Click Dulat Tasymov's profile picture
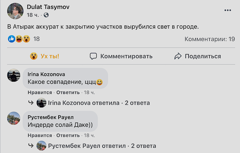This screenshot has width=240, height=153. (x=15, y=11)
